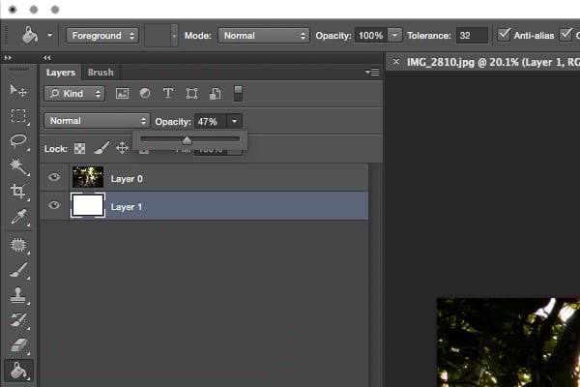Open the IMG_2810.jpg document tab

(483, 61)
